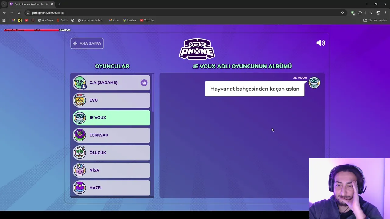The width and height of the screenshot is (390, 219).
Task: Open the apps grid in bookmarks bar
Action: click(4, 20)
